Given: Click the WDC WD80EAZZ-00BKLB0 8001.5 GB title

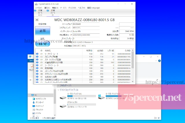Looking at the screenshot, I should tap(84, 20).
